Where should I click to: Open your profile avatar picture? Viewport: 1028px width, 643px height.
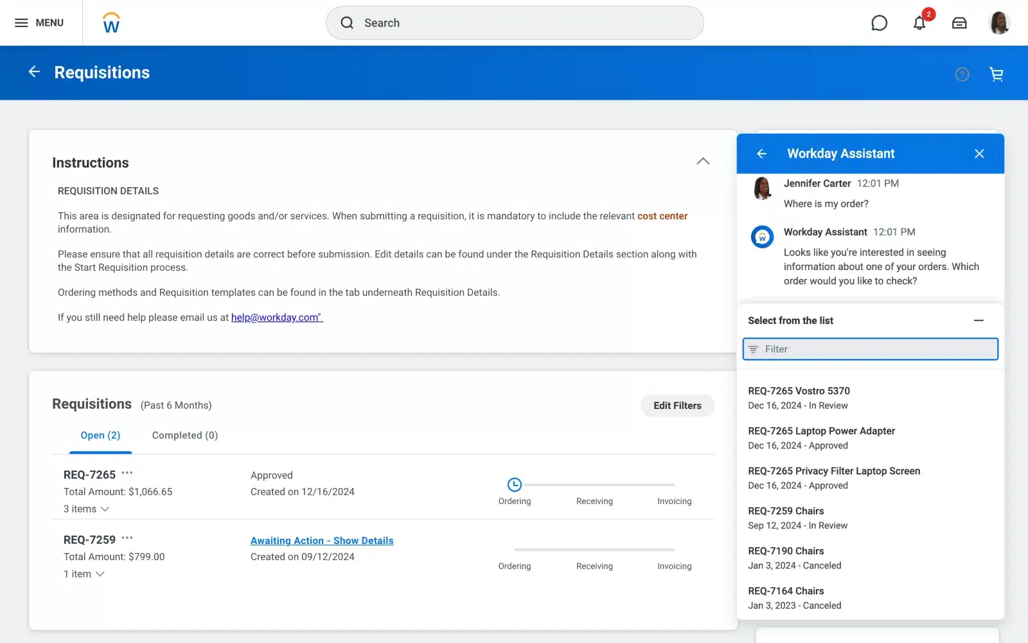pos(998,23)
